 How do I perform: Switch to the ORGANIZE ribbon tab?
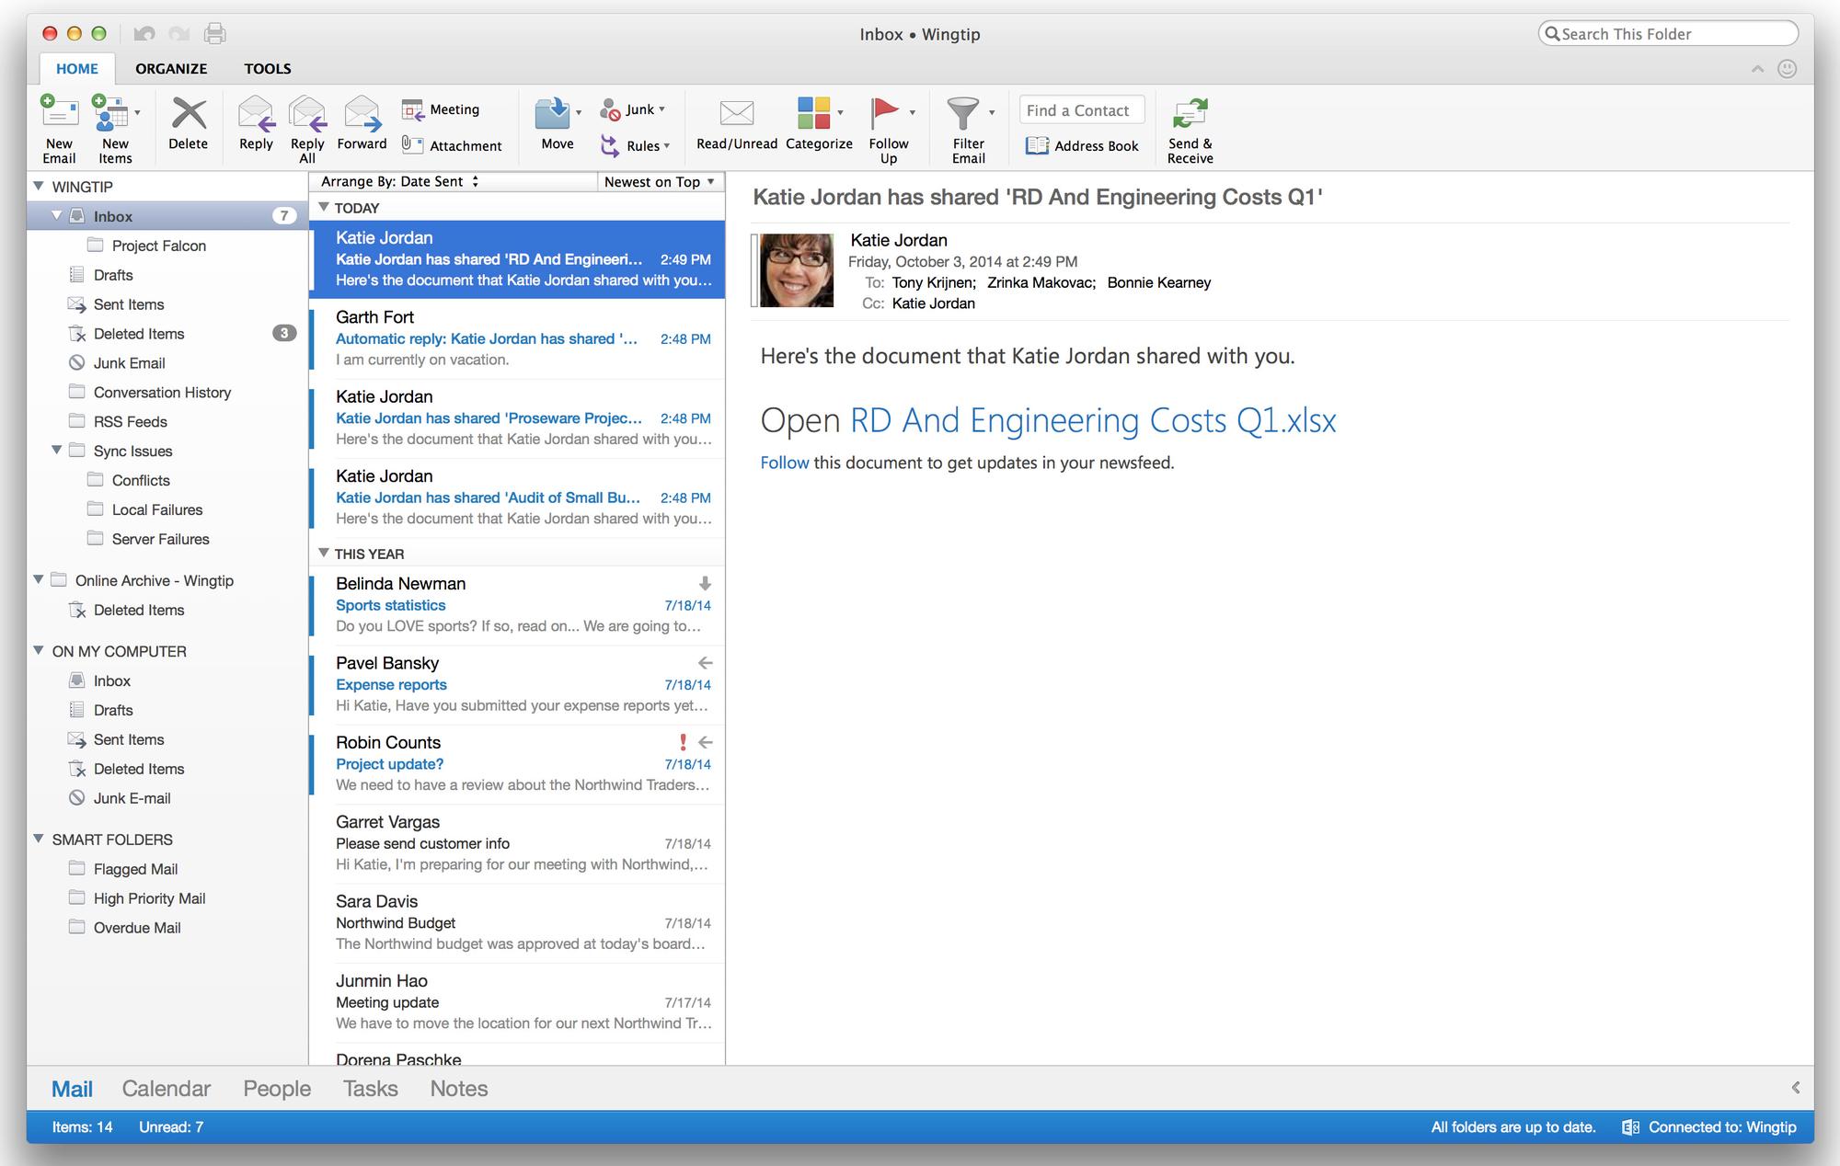coord(171,68)
